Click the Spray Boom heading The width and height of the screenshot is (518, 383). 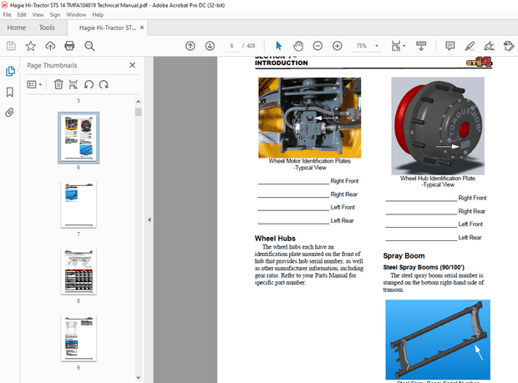tap(404, 256)
